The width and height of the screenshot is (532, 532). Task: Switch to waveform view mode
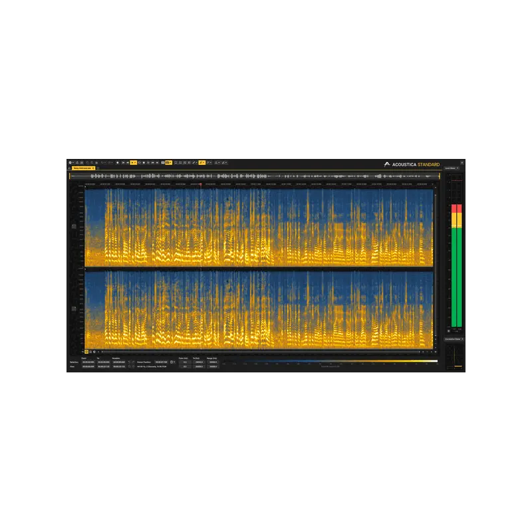163,163
